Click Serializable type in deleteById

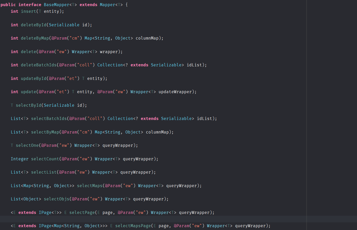(64, 25)
